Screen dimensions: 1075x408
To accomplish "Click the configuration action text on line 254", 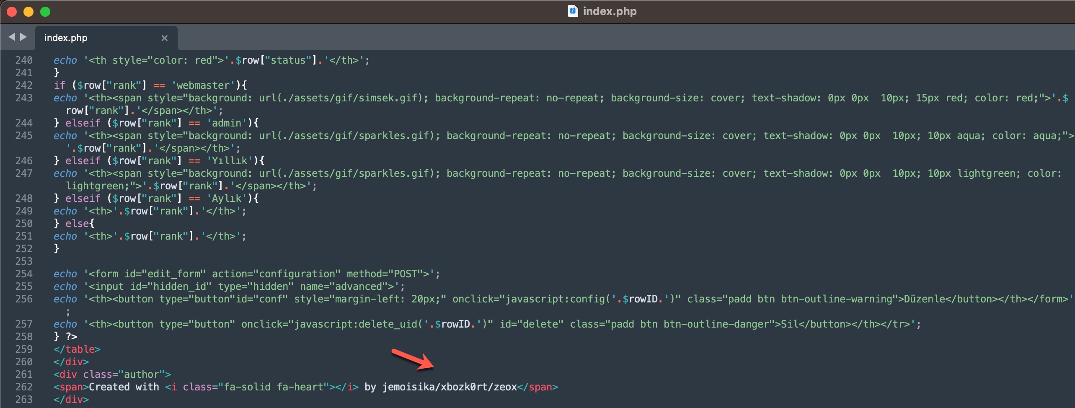I will tap(297, 274).
